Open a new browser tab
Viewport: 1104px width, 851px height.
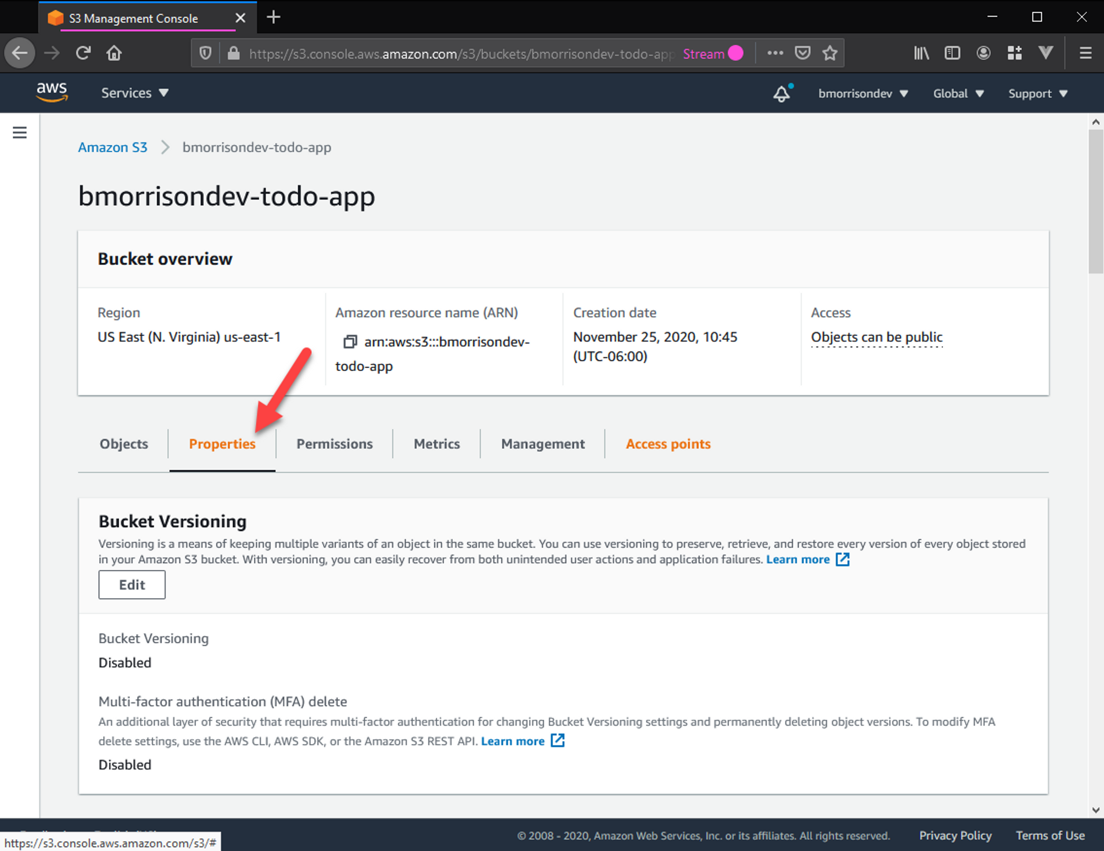coord(273,18)
